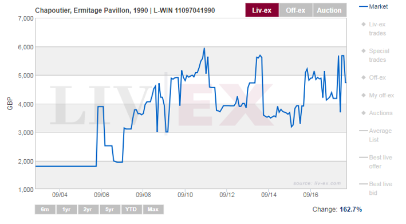This screenshot has height=224, width=406.
Task: Show the Off-ex legend series
Action: tap(373, 77)
